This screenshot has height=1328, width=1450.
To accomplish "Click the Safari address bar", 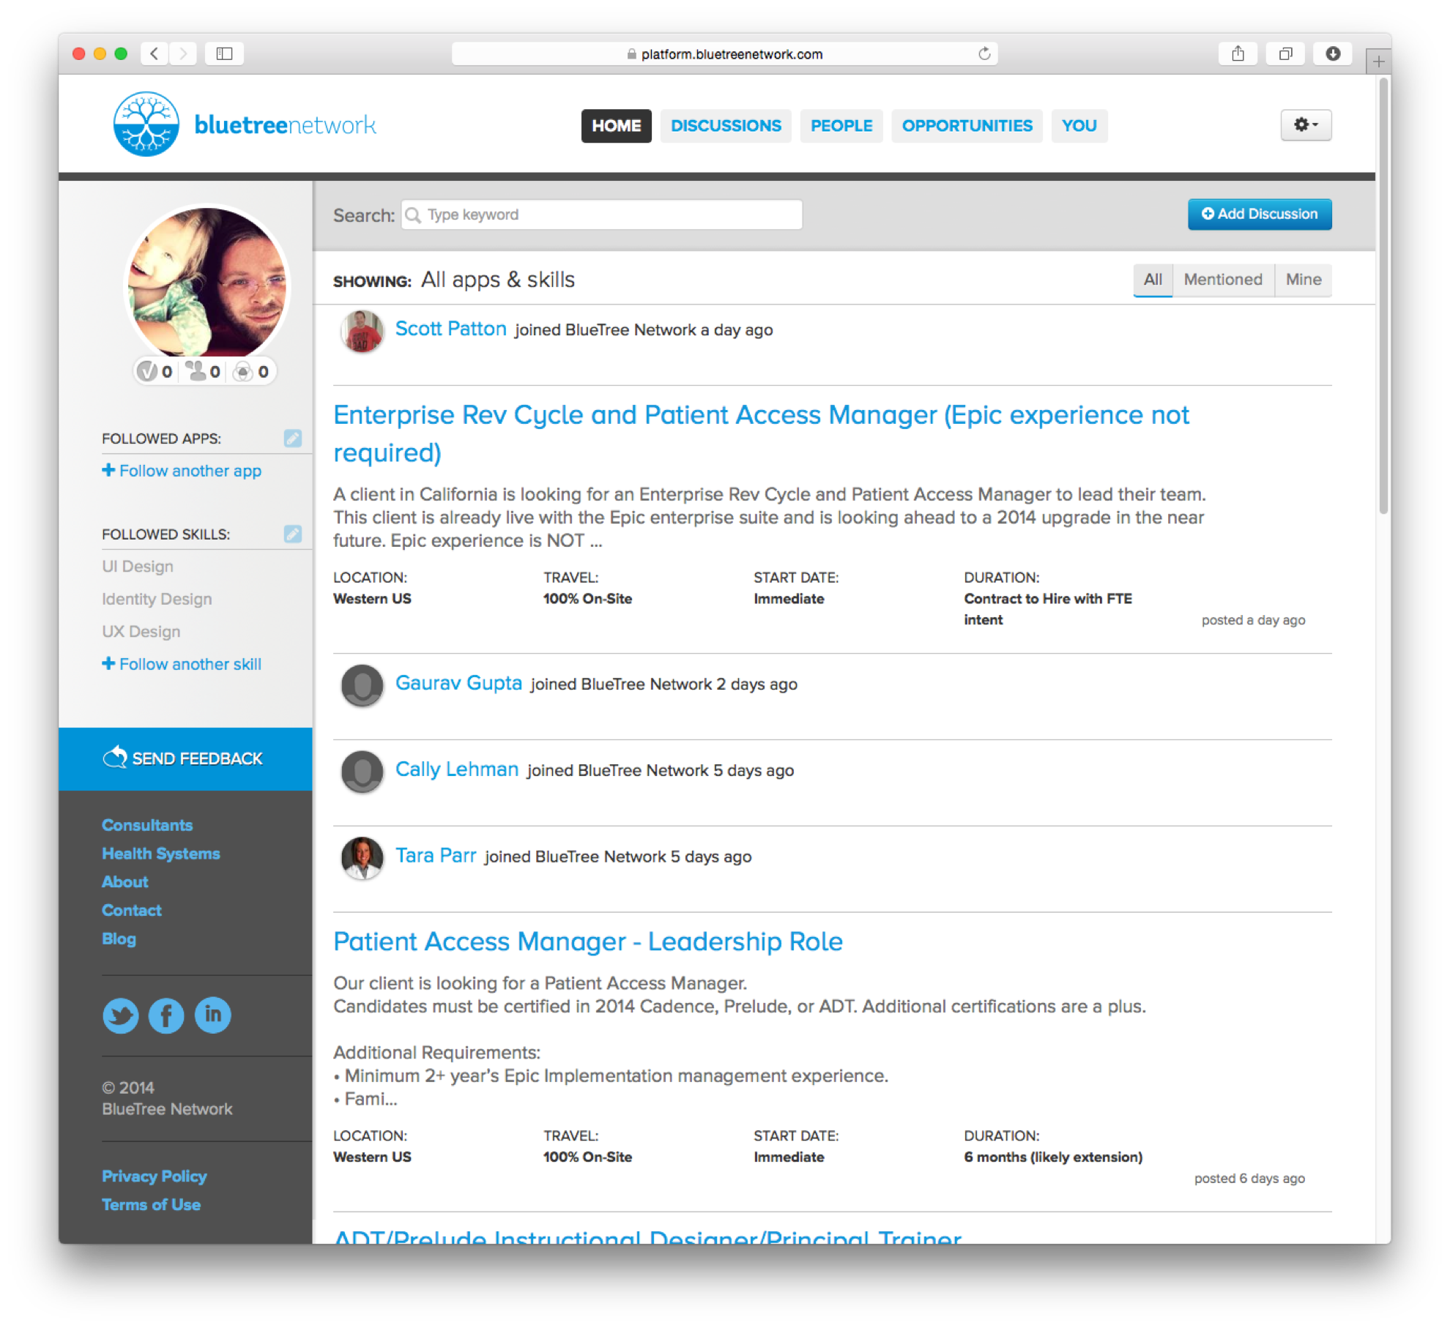I will 724,53.
